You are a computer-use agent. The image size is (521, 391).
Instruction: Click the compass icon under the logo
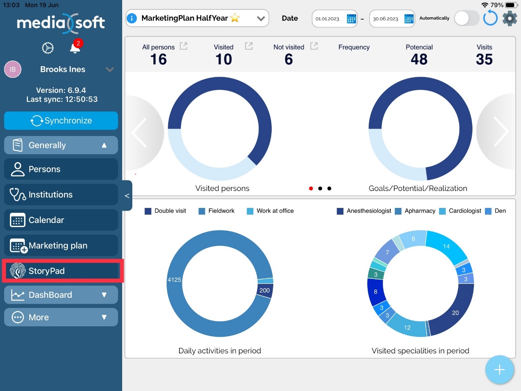tap(48, 48)
